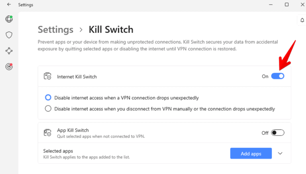
Task: Click the App Kill Switch label
Action: click(x=73, y=130)
